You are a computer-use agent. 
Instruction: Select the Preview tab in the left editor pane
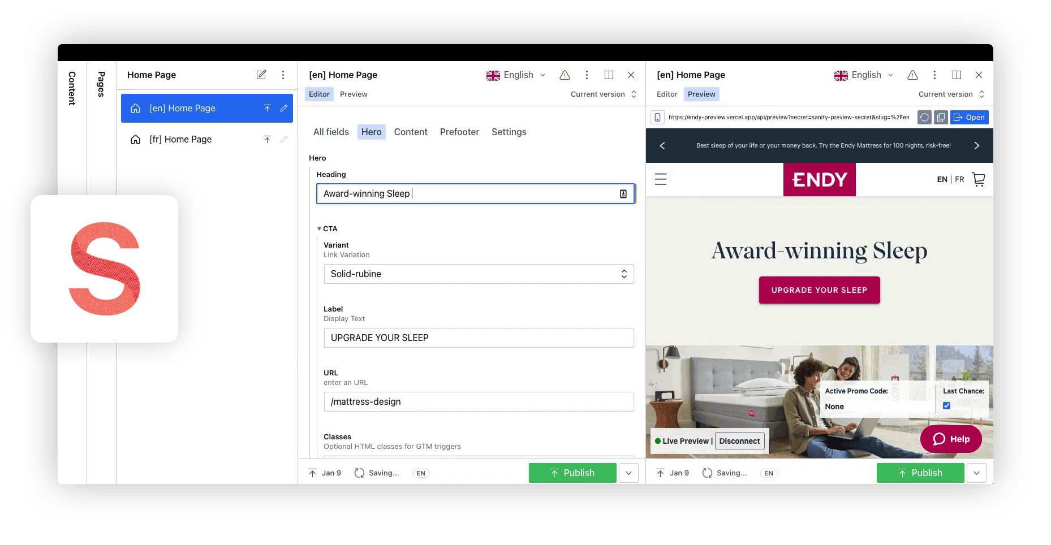tap(354, 94)
